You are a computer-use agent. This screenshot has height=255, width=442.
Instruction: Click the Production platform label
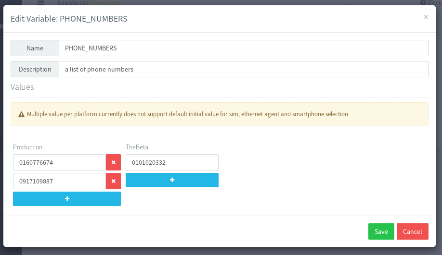tap(28, 147)
